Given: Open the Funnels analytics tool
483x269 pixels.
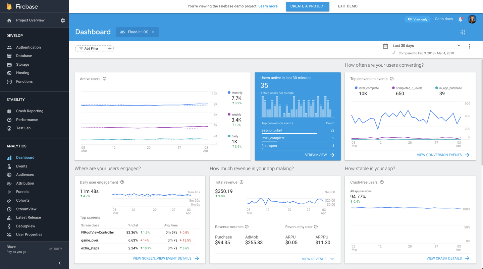Looking at the screenshot, I should coord(22,192).
